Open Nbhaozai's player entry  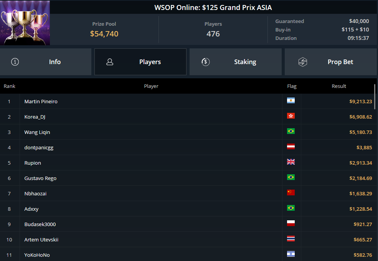pos(35,193)
